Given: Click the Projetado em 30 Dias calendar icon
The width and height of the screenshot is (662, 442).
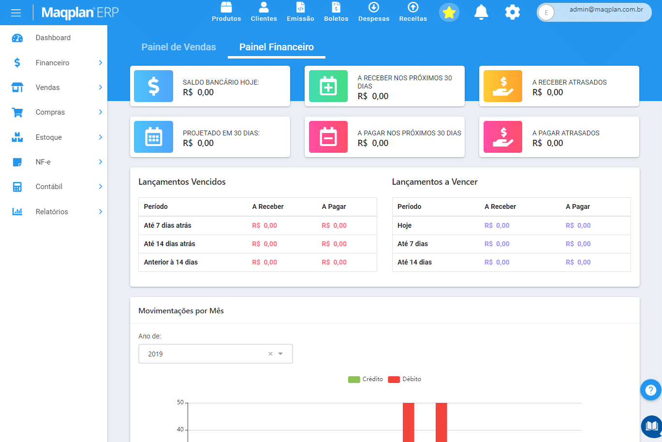Looking at the screenshot, I should coord(153,137).
